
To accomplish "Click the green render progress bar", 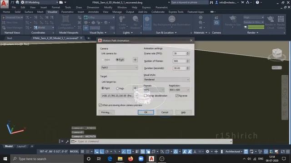I will [x=256, y=27].
